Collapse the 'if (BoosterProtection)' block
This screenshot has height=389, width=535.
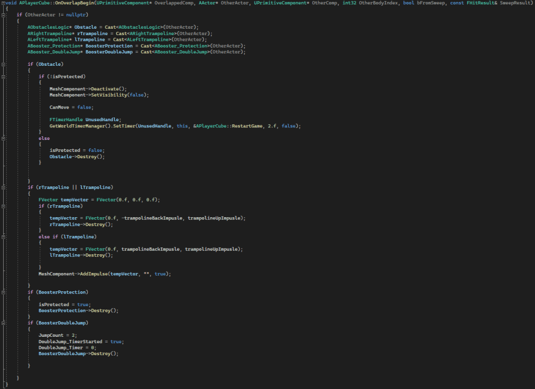pyautogui.click(x=4, y=292)
